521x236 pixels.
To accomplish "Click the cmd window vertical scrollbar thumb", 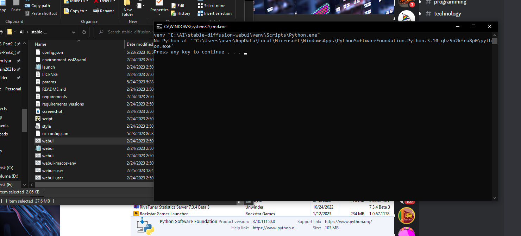I will tap(495, 41).
